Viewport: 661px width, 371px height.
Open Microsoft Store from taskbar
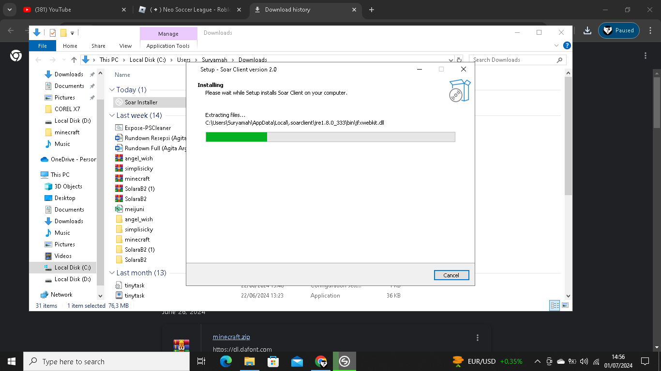pos(273,361)
